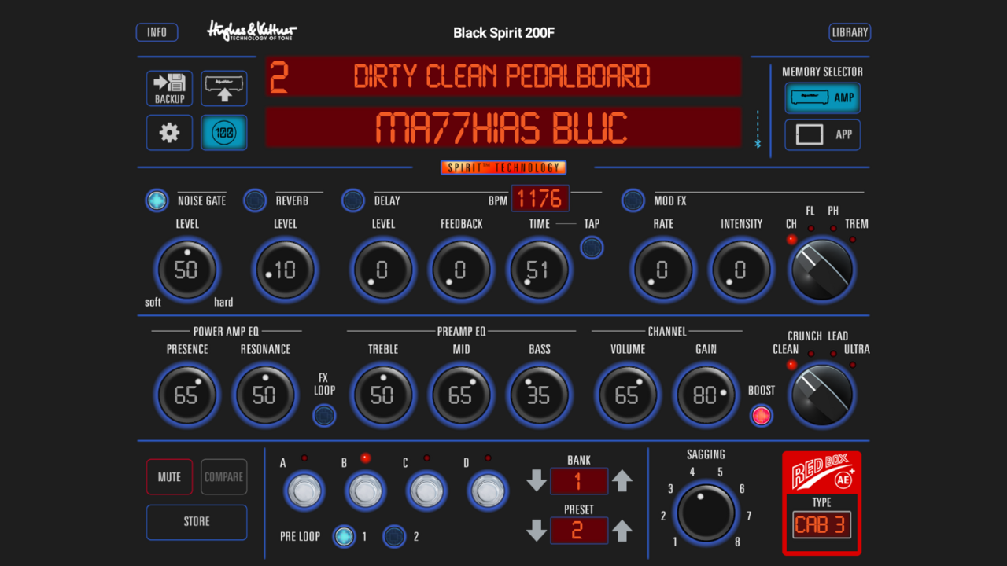
Task: Click the Reverb Level knob
Action: coord(285,270)
